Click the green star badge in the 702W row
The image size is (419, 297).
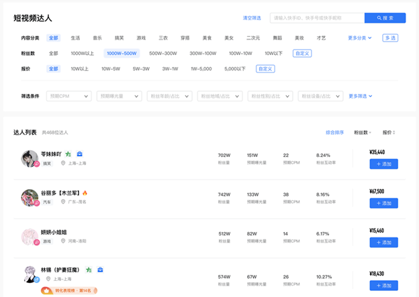click(x=68, y=154)
